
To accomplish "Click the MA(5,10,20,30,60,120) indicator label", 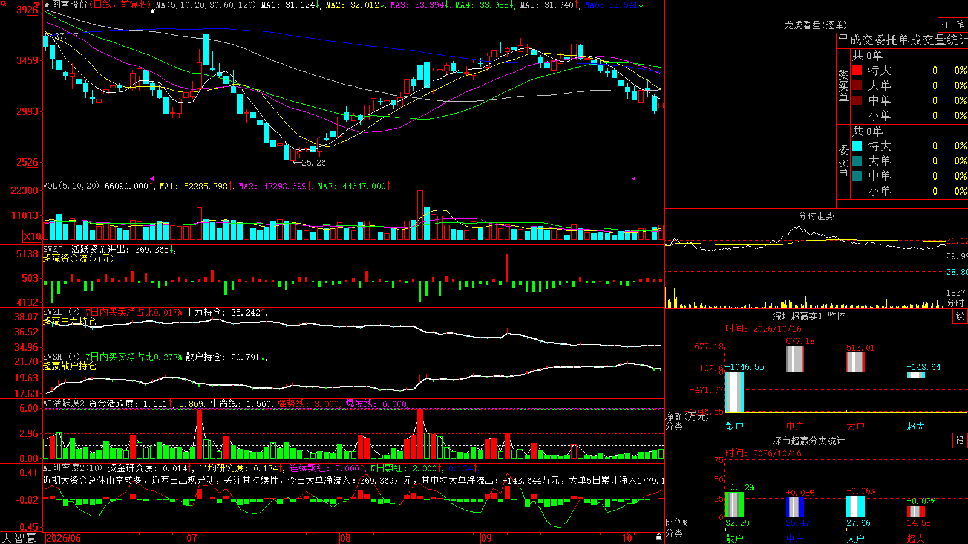I will (x=206, y=5).
